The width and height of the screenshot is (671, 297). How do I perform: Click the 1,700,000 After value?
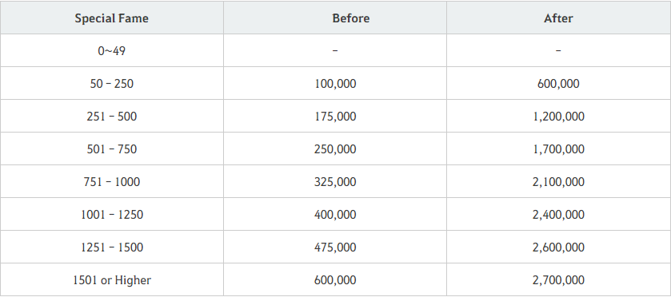click(x=558, y=149)
